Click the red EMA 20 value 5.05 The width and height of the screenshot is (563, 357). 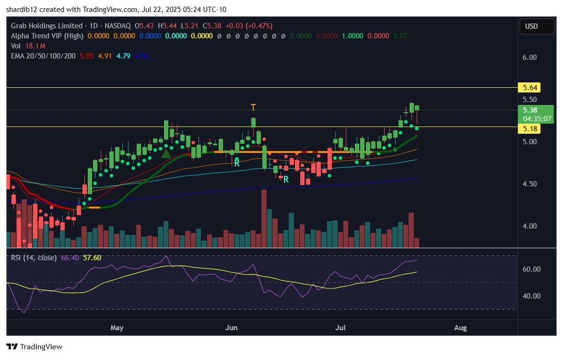[x=86, y=56]
